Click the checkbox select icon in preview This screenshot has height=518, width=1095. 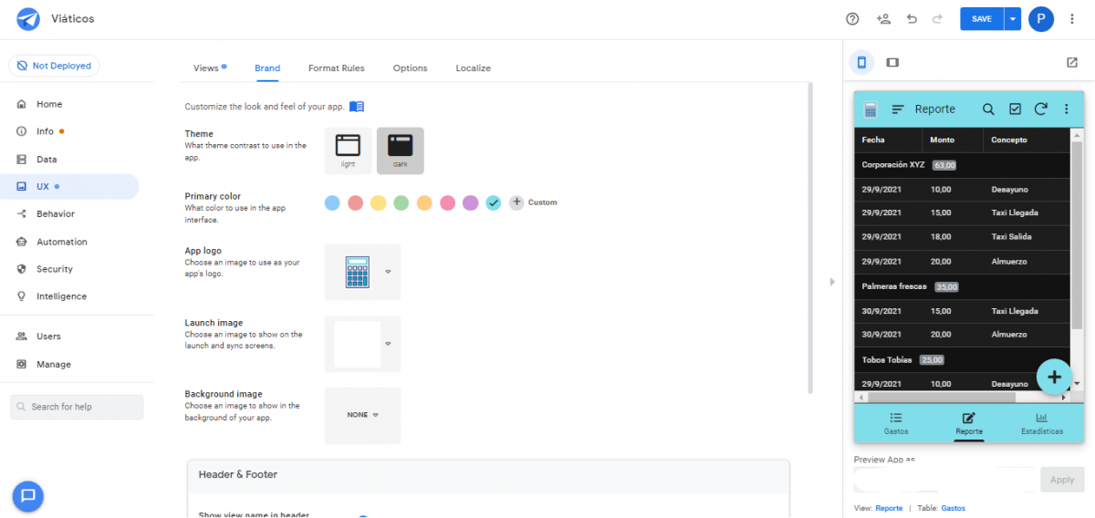(1015, 109)
